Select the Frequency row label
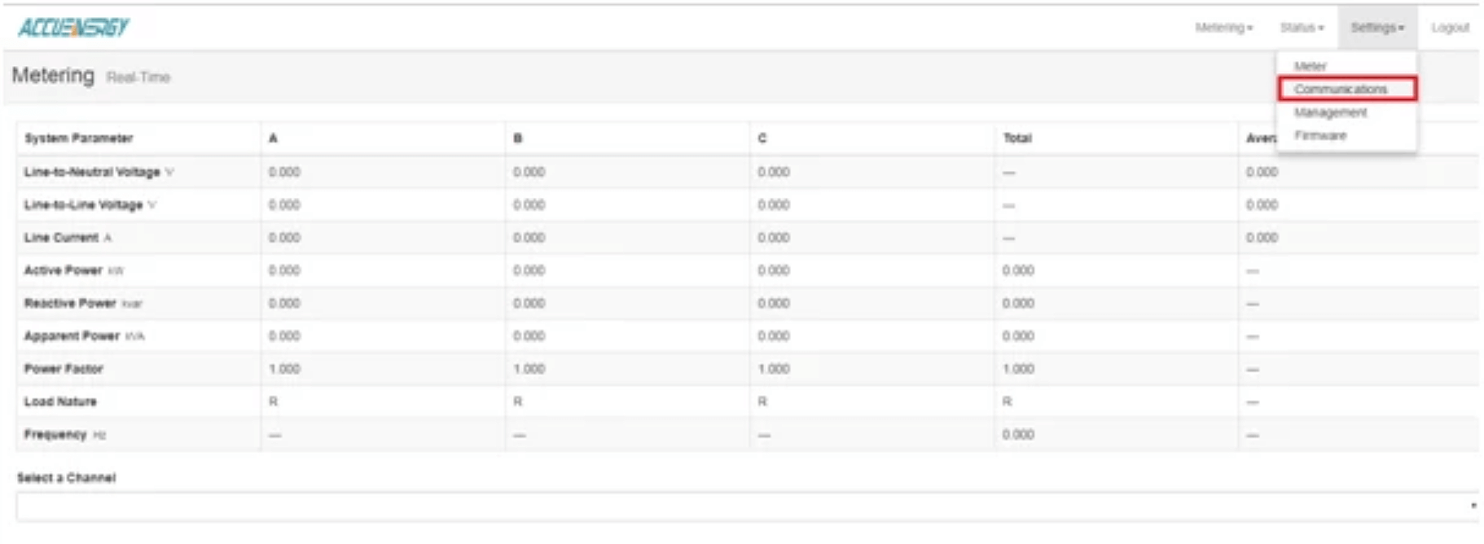Image resolution: width=1484 pixels, height=544 pixels. 55,435
